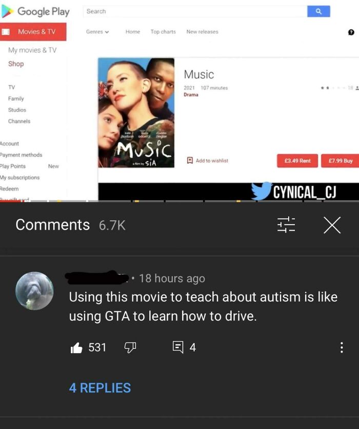Dislike the comment with thumbs down
This screenshot has height=429, width=359.
(x=130, y=347)
